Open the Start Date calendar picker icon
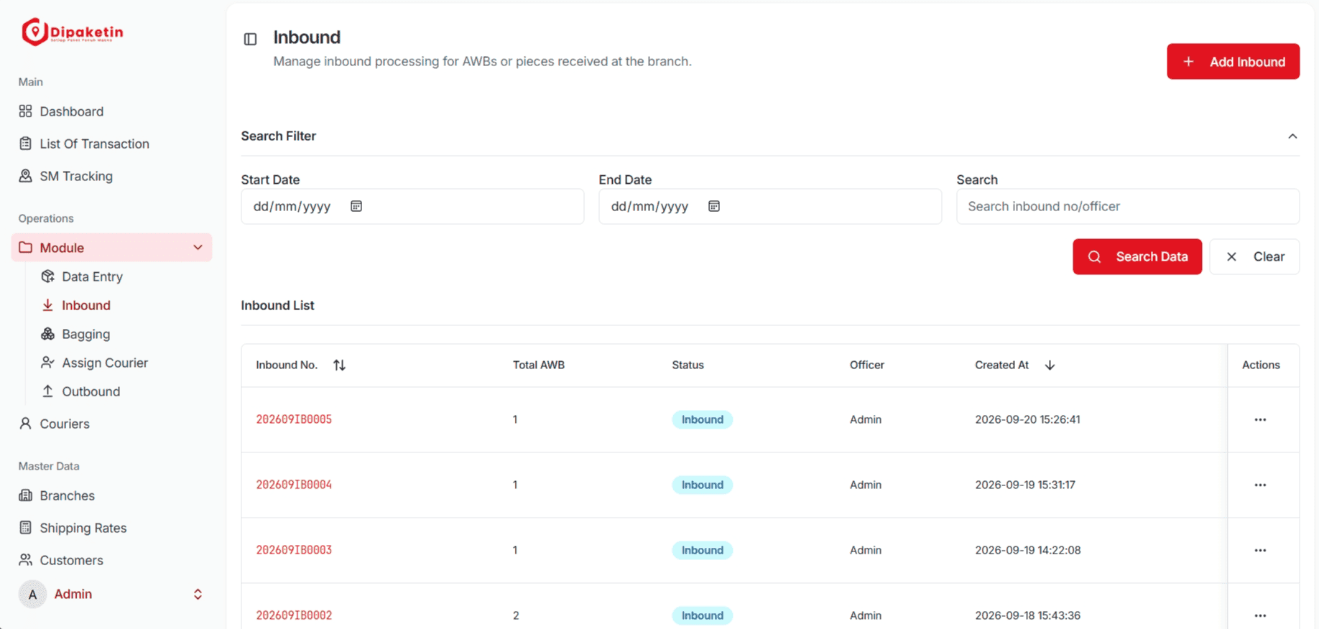Image resolution: width=1319 pixels, height=629 pixels. tap(356, 206)
